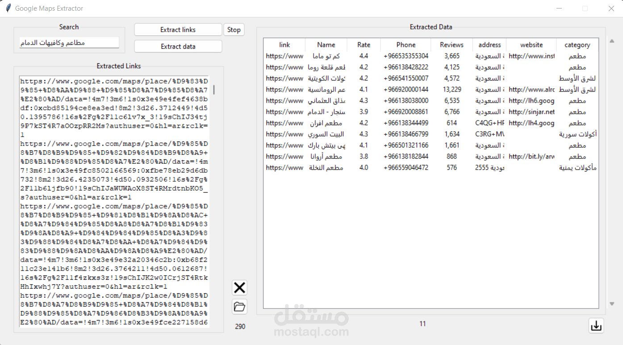Clear the extracted links with the X button
Viewport: 623px width, 345px height.
(x=240, y=288)
